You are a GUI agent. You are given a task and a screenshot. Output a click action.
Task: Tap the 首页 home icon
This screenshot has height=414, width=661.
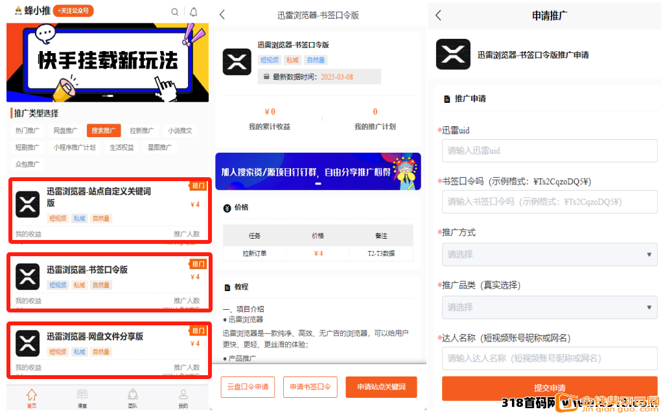tap(31, 398)
